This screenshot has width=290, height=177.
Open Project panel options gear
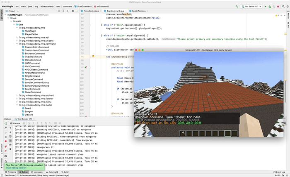(x=72, y=11)
